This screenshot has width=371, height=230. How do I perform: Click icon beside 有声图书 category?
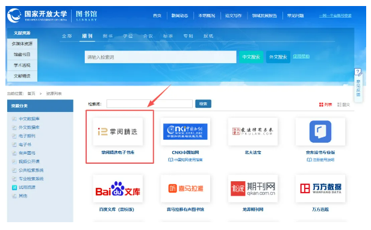point(14,153)
